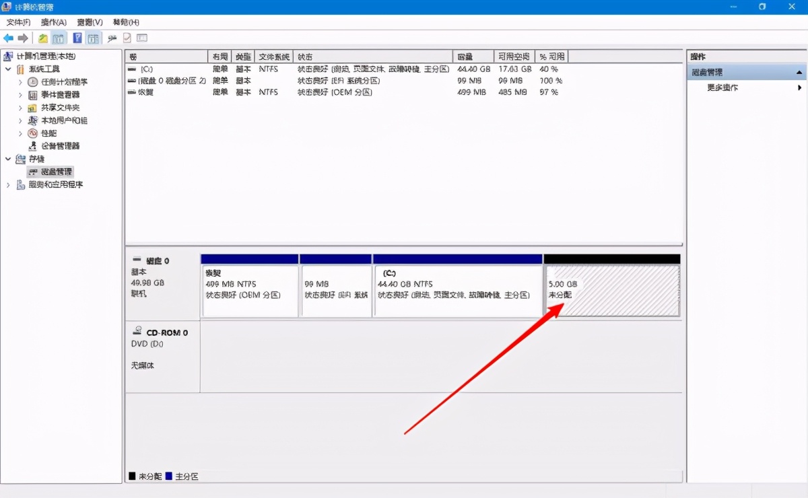
Task: Toggle the Show/Hide Console Tree toolbar button
Action: coord(59,38)
